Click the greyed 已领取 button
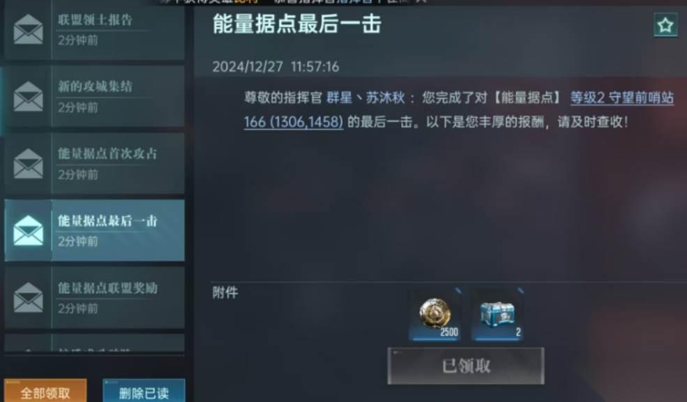687x402 pixels. pos(466,366)
